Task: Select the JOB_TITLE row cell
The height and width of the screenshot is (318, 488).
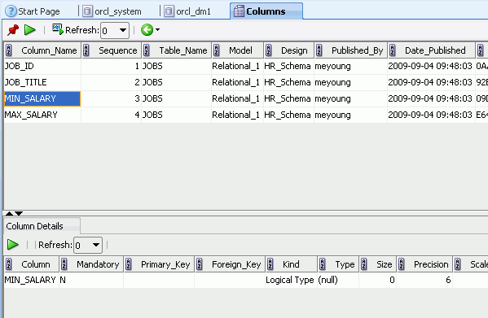Action: [42, 82]
